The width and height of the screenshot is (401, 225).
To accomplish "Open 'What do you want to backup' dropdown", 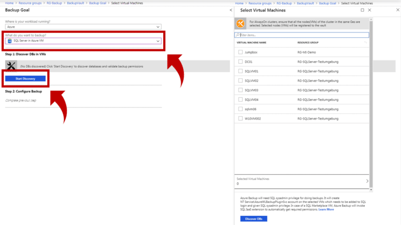I will tap(83, 41).
